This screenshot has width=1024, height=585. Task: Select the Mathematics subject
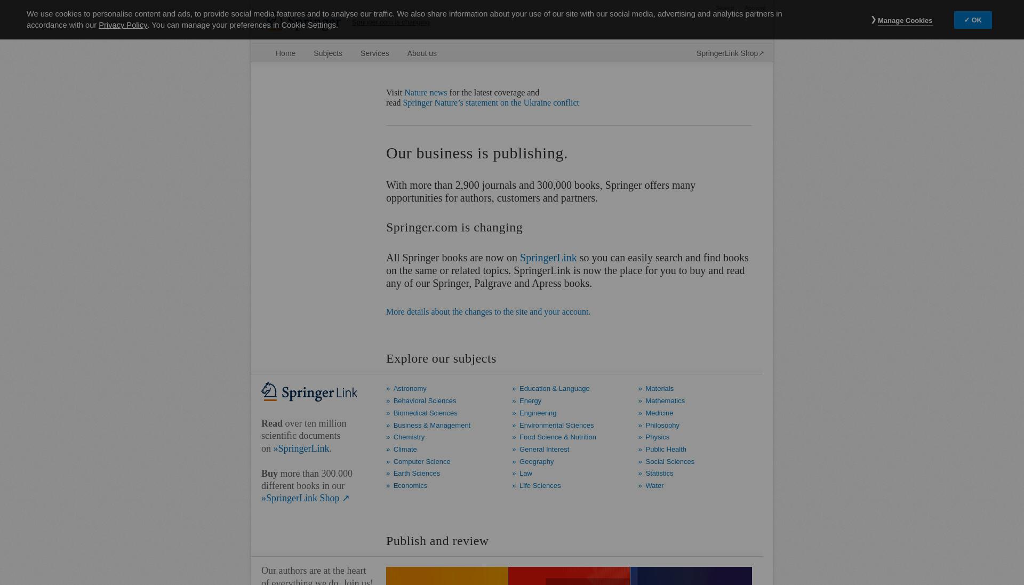665,401
